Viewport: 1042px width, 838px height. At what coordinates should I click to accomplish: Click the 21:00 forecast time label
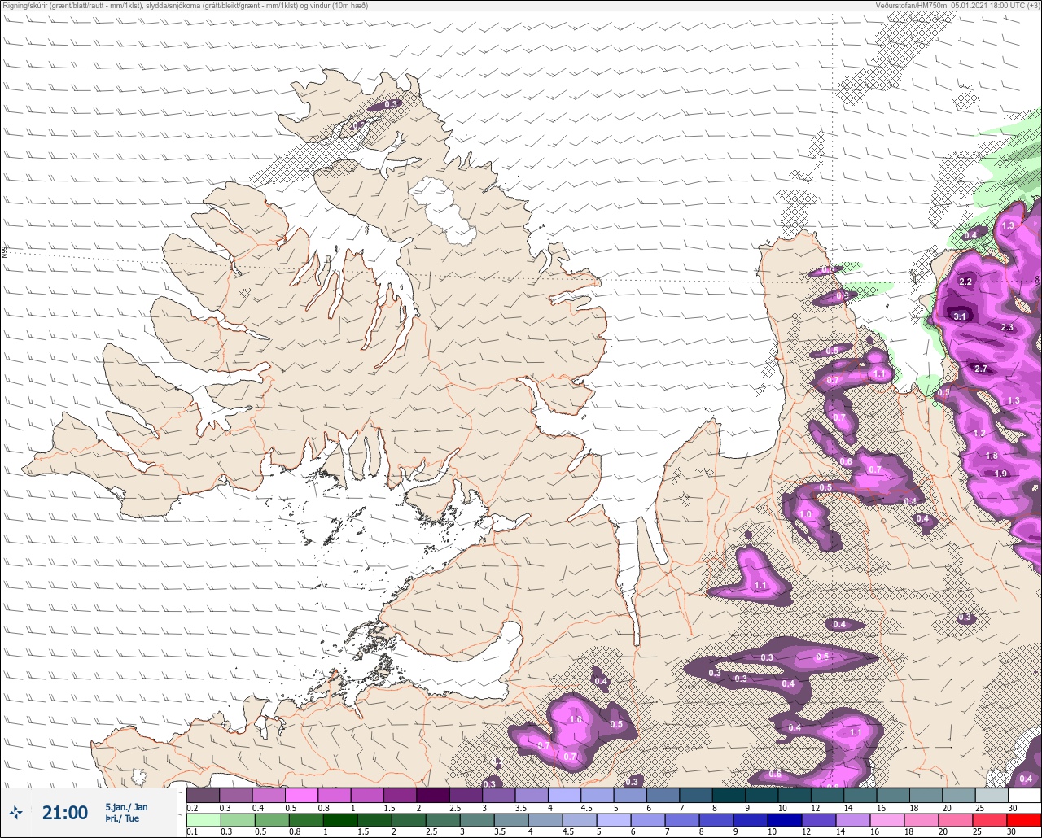click(65, 812)
